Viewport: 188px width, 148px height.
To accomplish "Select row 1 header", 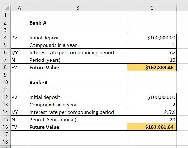I will [5, 15].
